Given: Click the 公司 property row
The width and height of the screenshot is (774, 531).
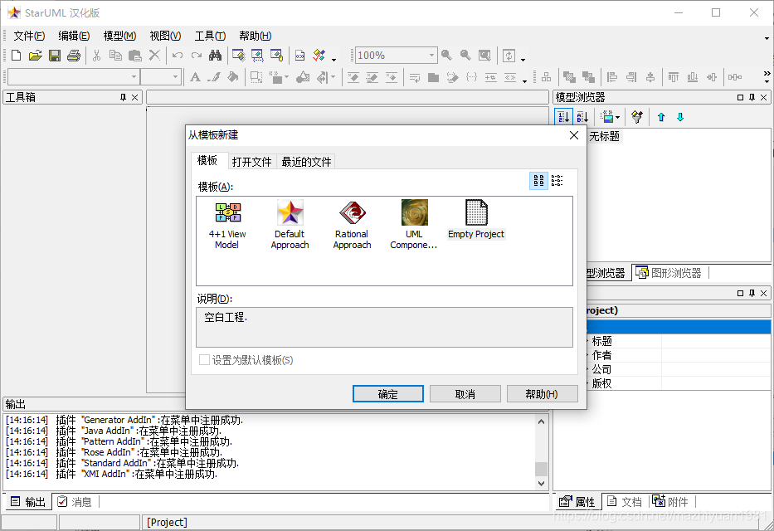Looking at the screenshot, I should coord(679,369).
